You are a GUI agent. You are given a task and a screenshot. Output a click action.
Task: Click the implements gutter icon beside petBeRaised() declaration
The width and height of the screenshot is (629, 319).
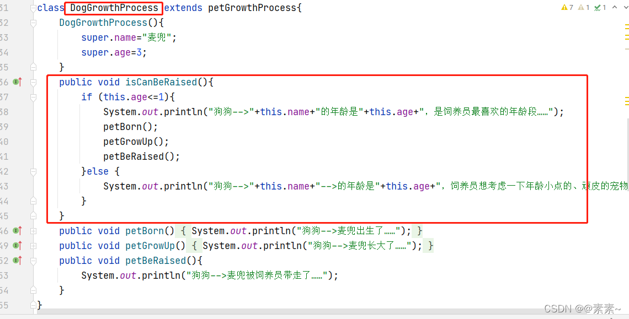tap(17, 261)
